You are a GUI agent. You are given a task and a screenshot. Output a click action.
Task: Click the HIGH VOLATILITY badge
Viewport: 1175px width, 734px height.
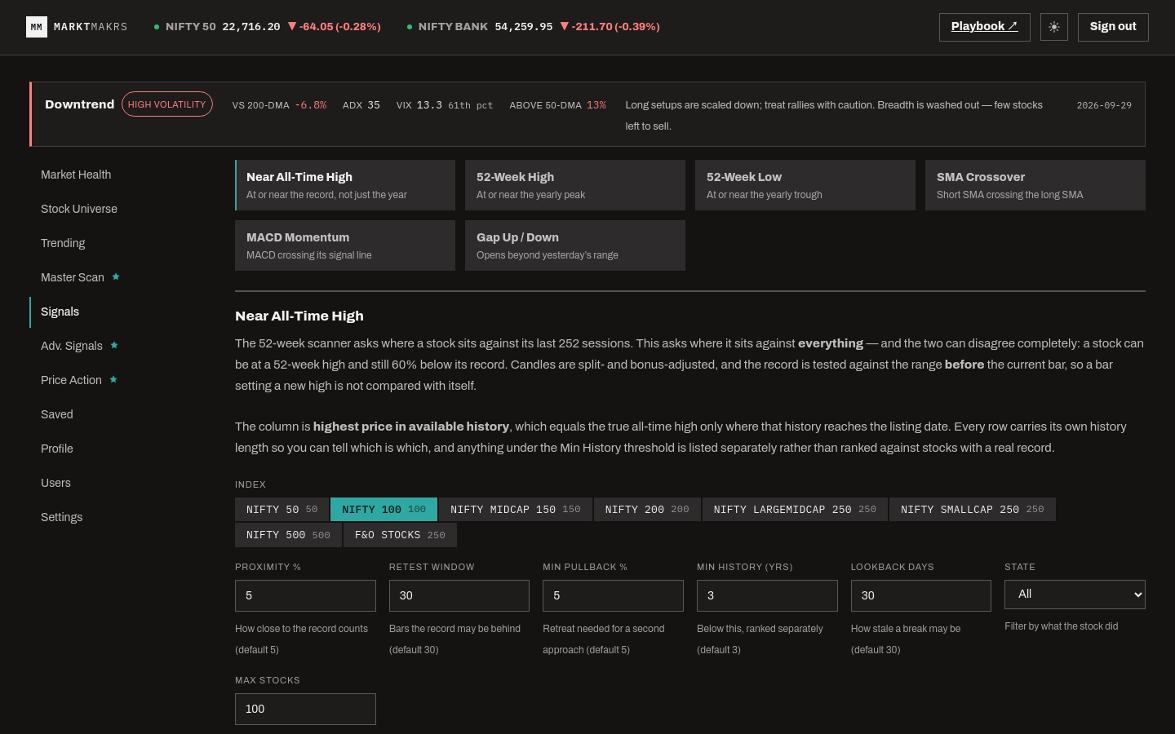(x=167, y=104)
